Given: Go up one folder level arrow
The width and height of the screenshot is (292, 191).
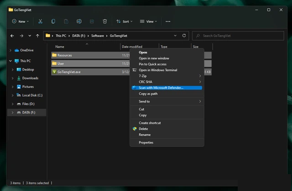Looking at the screenshot, I should coord(37,36).
